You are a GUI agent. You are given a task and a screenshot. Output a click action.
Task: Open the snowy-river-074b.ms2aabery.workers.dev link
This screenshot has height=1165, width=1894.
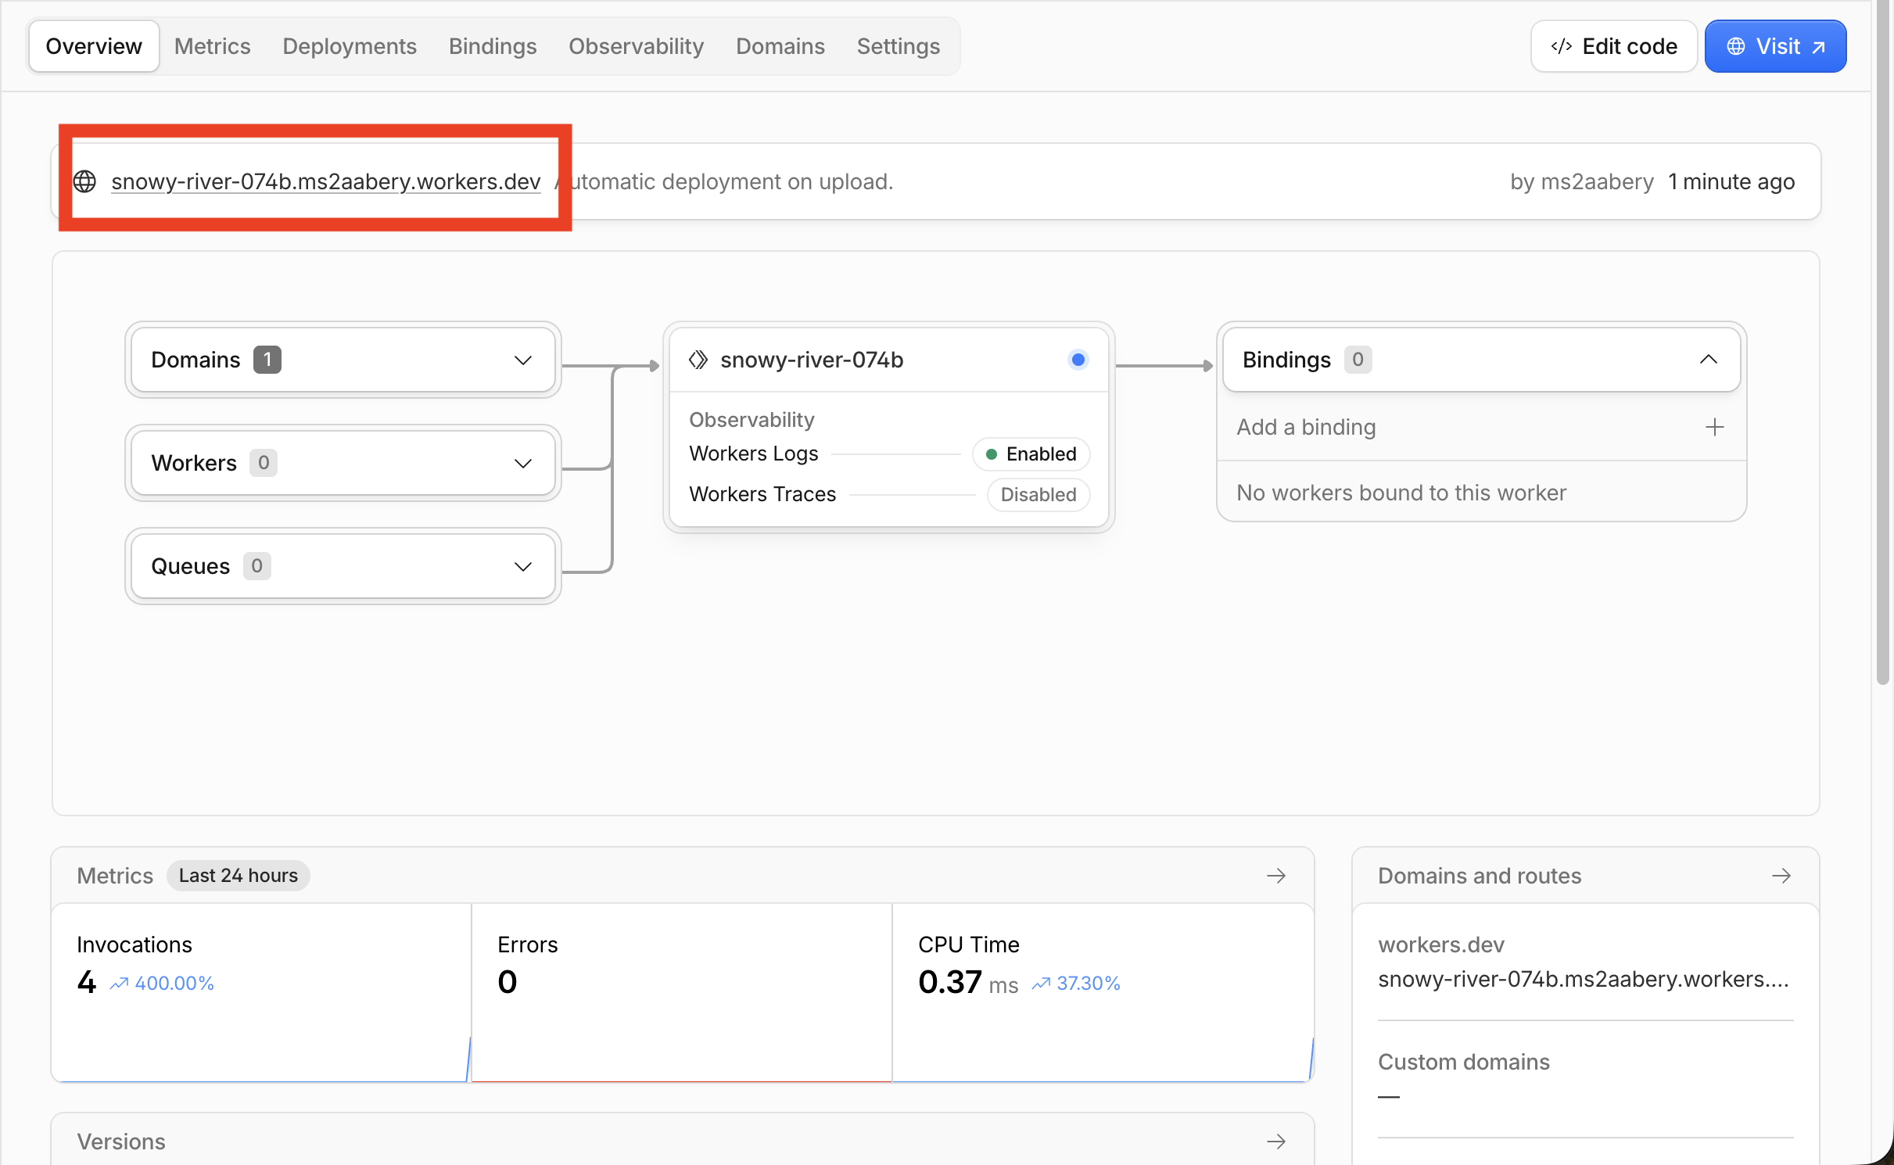[x=326, y=181]
